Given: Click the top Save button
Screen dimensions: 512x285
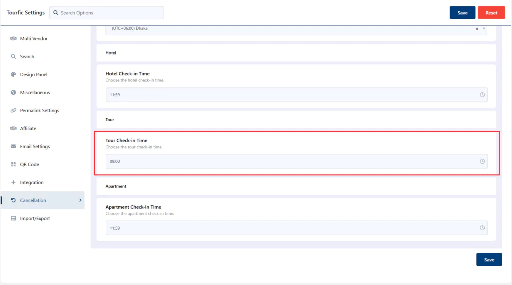Looking at the screenshot, I should (x=462, y=12).
